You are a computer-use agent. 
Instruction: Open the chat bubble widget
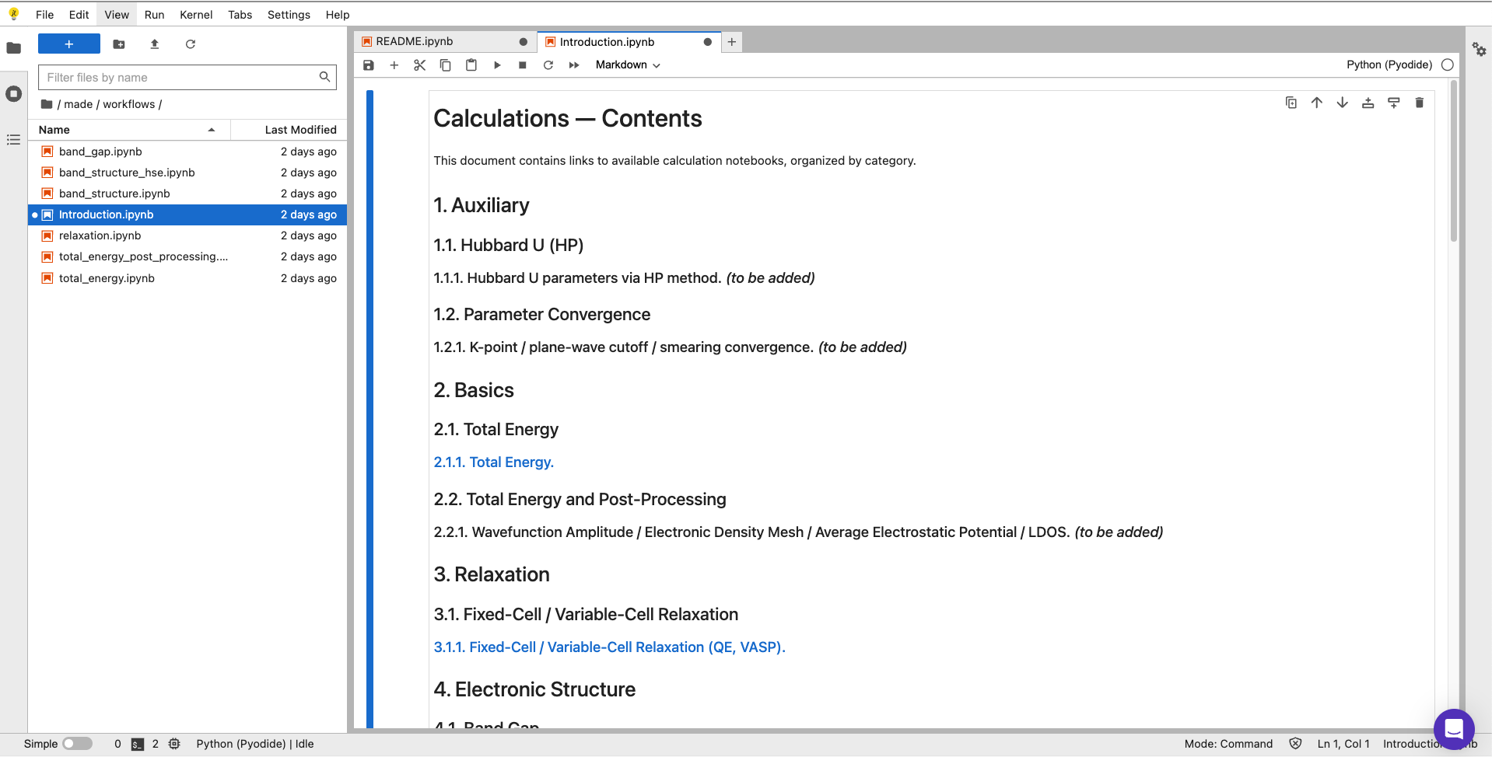click(x=1454, y=729)
